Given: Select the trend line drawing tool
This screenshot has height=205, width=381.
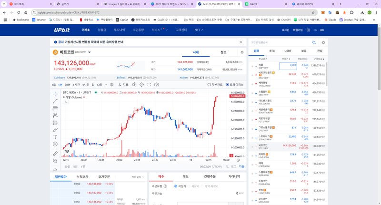Looking at the screenshot, I should tap(55, 101).
